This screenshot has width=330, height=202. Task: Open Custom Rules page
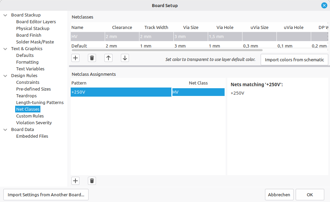30,116
